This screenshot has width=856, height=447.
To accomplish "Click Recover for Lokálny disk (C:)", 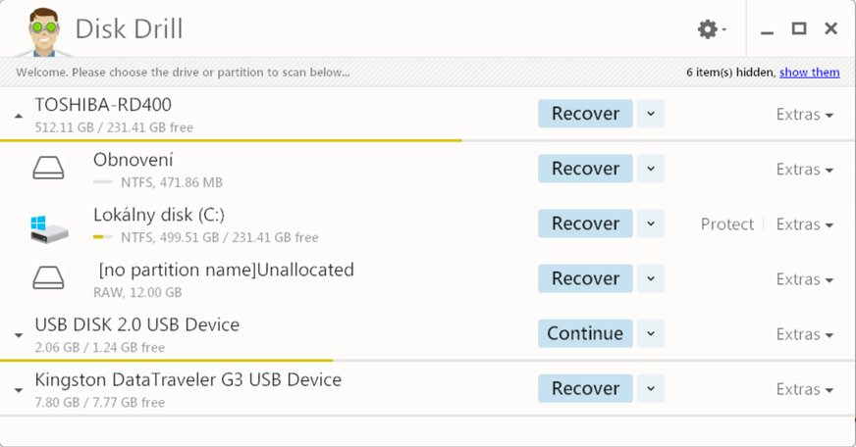I will 585,223.
